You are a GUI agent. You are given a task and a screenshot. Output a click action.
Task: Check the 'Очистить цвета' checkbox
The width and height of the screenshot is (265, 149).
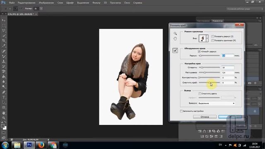click(200, 94)
